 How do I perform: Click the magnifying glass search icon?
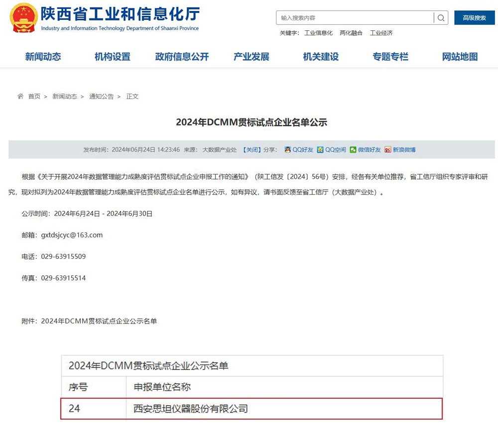tap(441, 17)
